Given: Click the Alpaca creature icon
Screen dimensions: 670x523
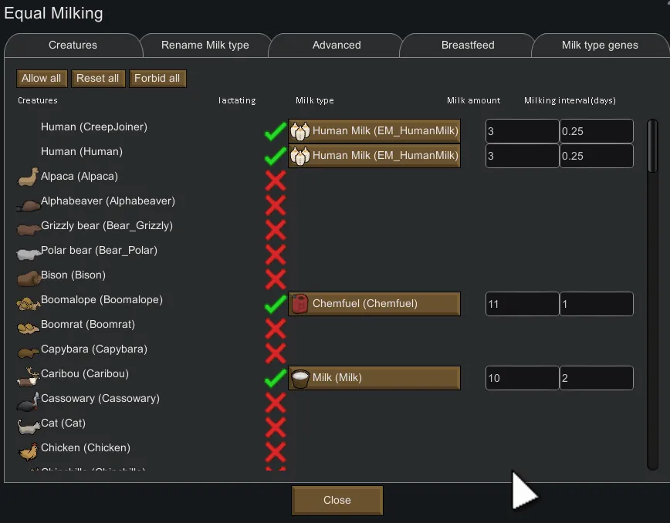Looking at the screenshot, I should 28,177.
